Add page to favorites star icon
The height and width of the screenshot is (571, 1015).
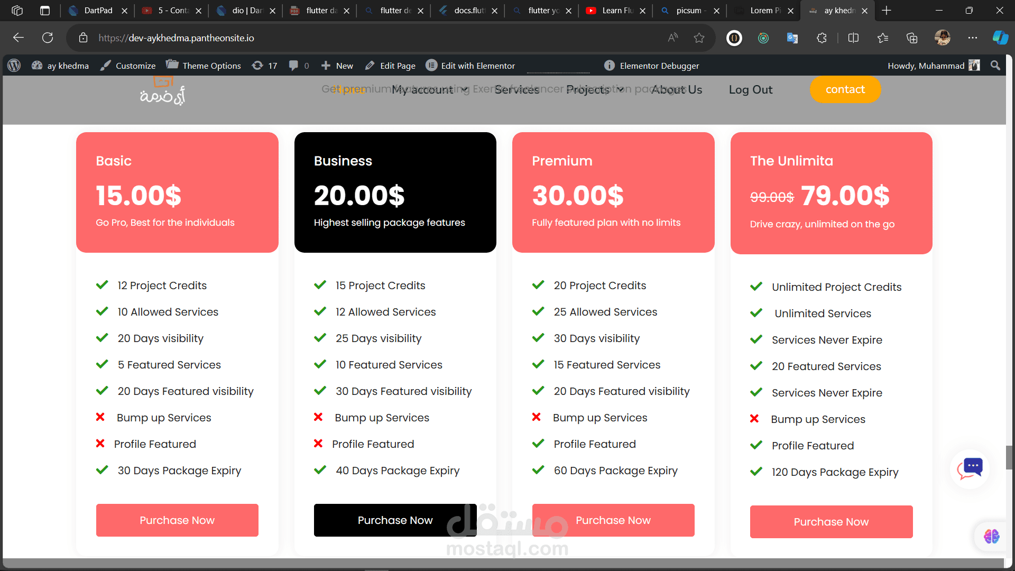[699, 38]
